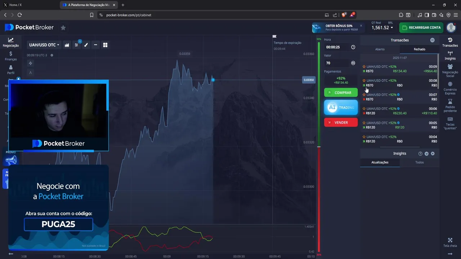This screenshot has width=461, height=259.
Task: Open Comércio Express panel
Action: coord(450,88)
